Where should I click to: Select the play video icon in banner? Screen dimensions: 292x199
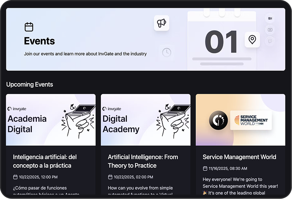click(270, 29)
